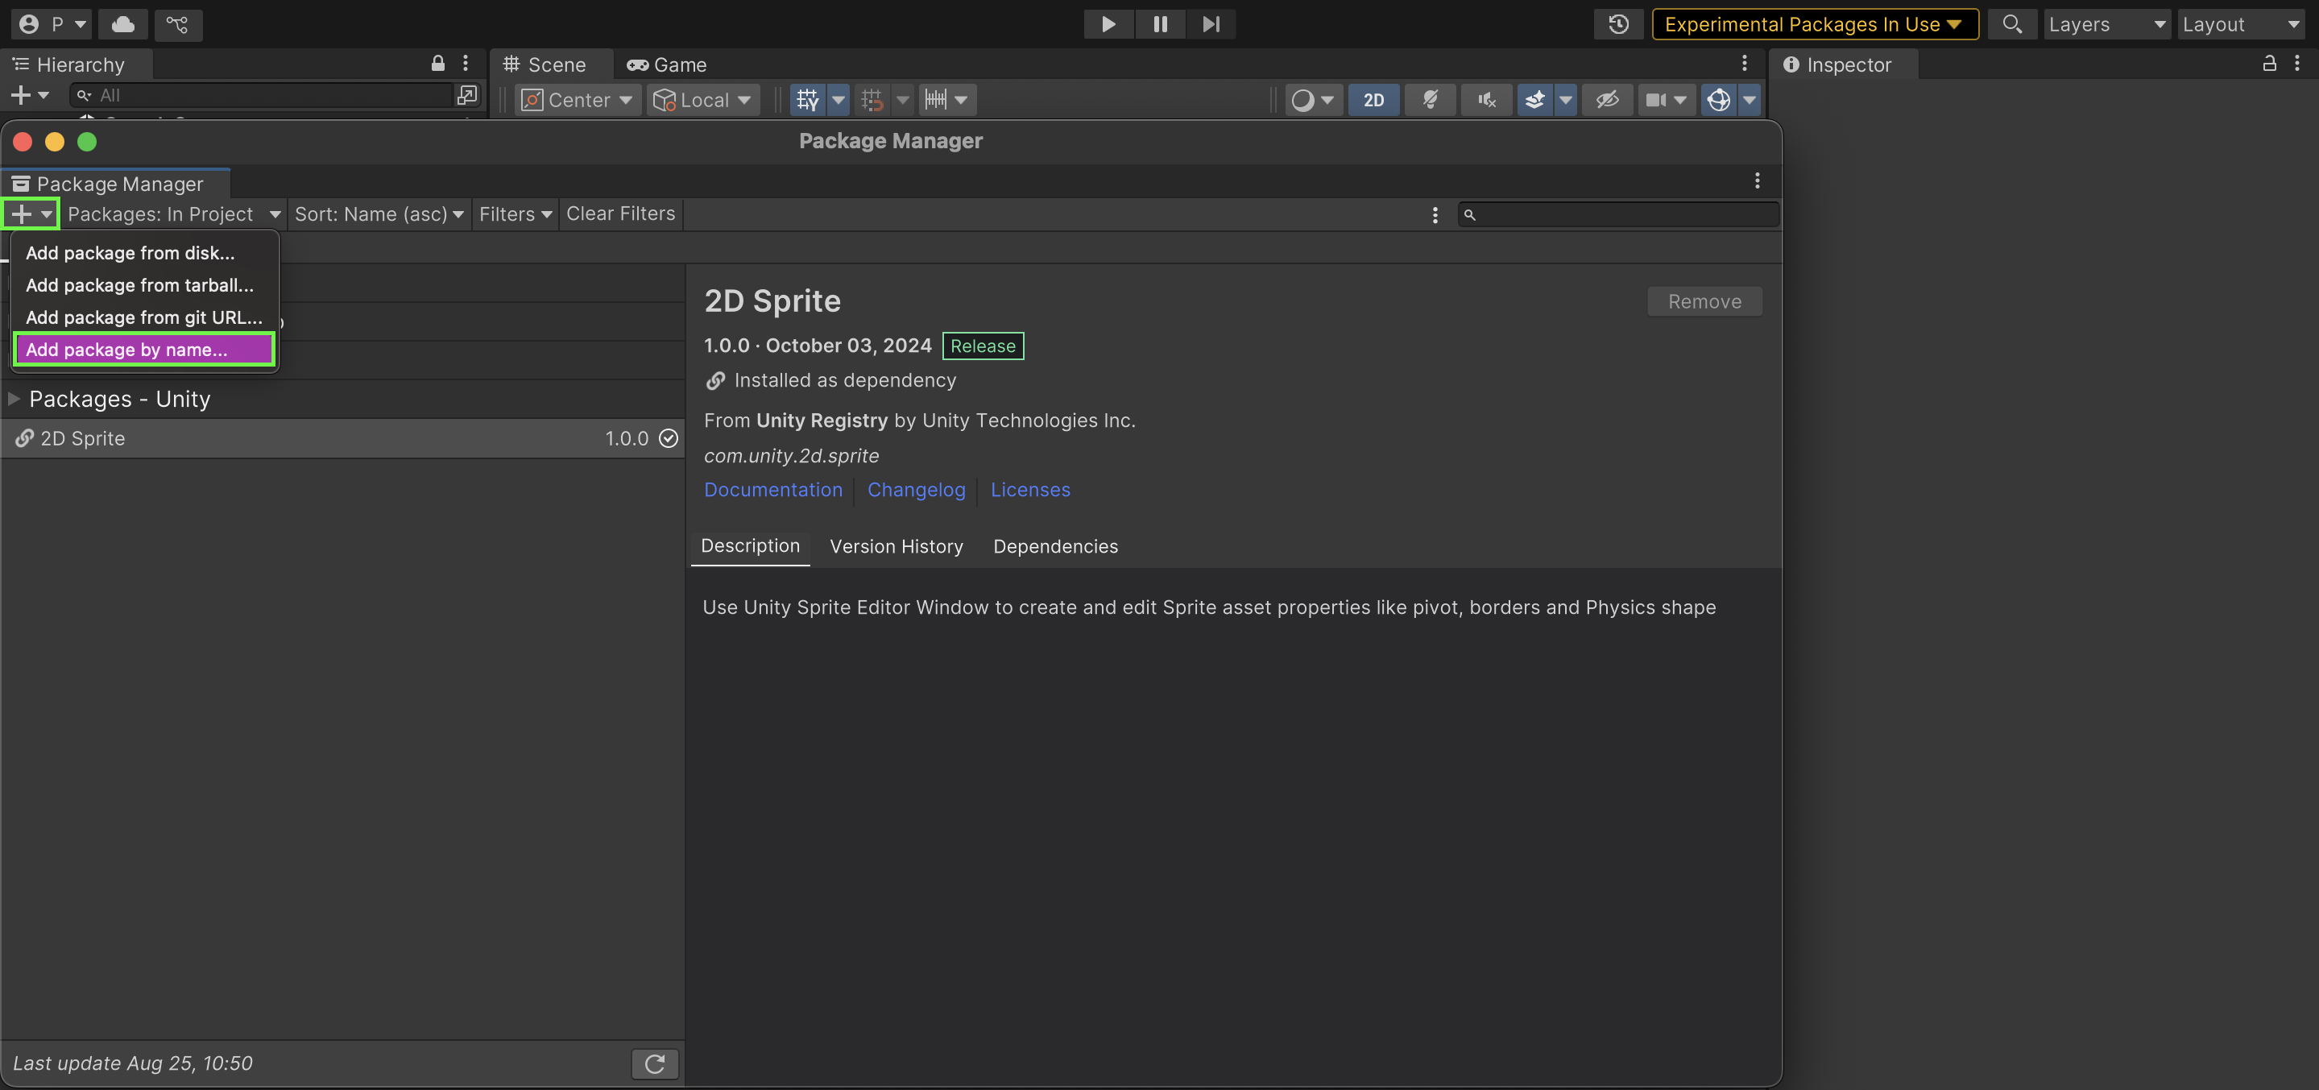Open version control branch icon
Image resolution: width=2319 pixels, height=1090 pixels.
[x=177, y=24]
